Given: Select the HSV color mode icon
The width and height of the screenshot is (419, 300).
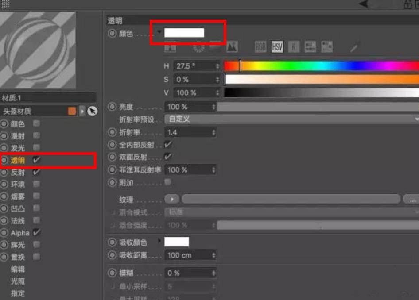Looking at the screenshot, I should click(x=277, y=46).
